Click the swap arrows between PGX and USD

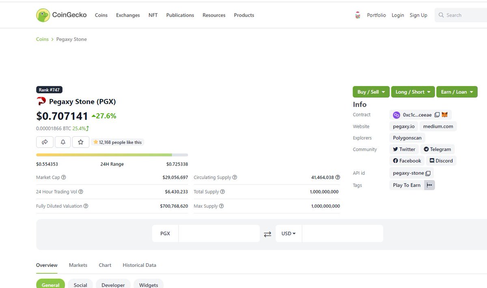[267, 234]
